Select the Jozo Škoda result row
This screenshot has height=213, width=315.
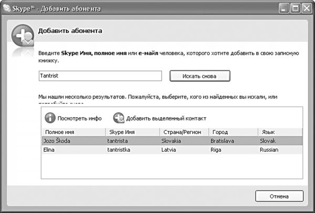click(x=172, y=141)
